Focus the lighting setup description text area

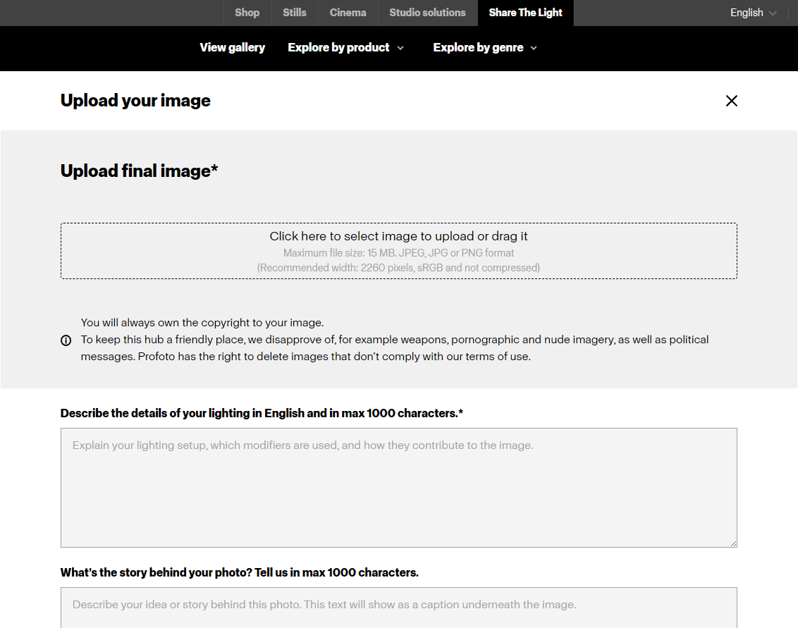pyautogui.click(x=398, y=488)
